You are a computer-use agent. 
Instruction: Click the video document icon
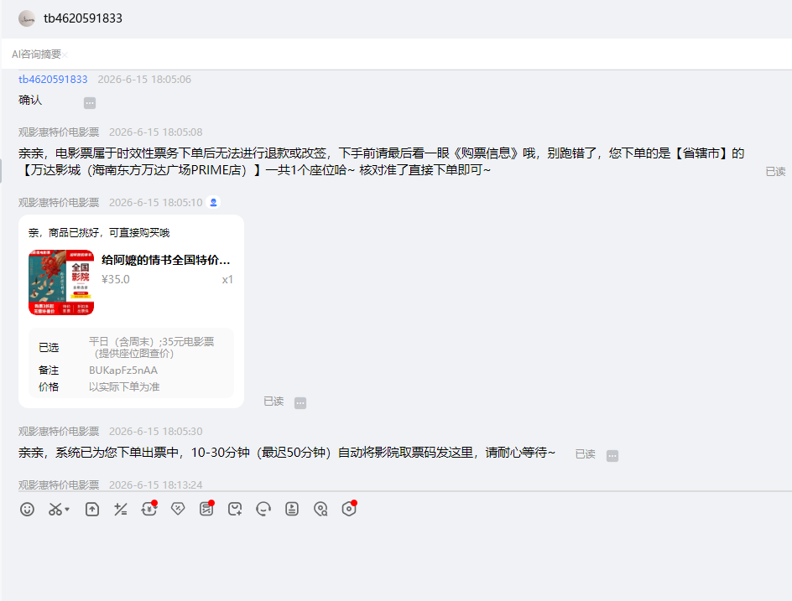point(292,509)
